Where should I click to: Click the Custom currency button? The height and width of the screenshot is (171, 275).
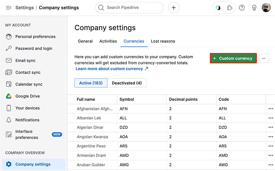[x=233, y=58]
